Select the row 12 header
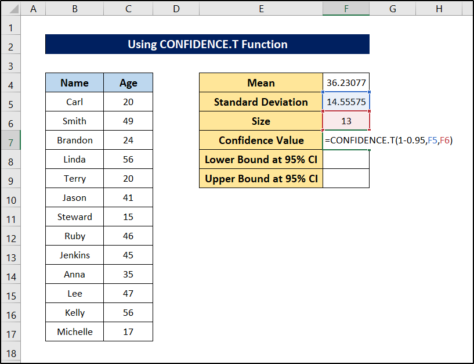Screen dimensions: 474x364 (x=10, y=236)
